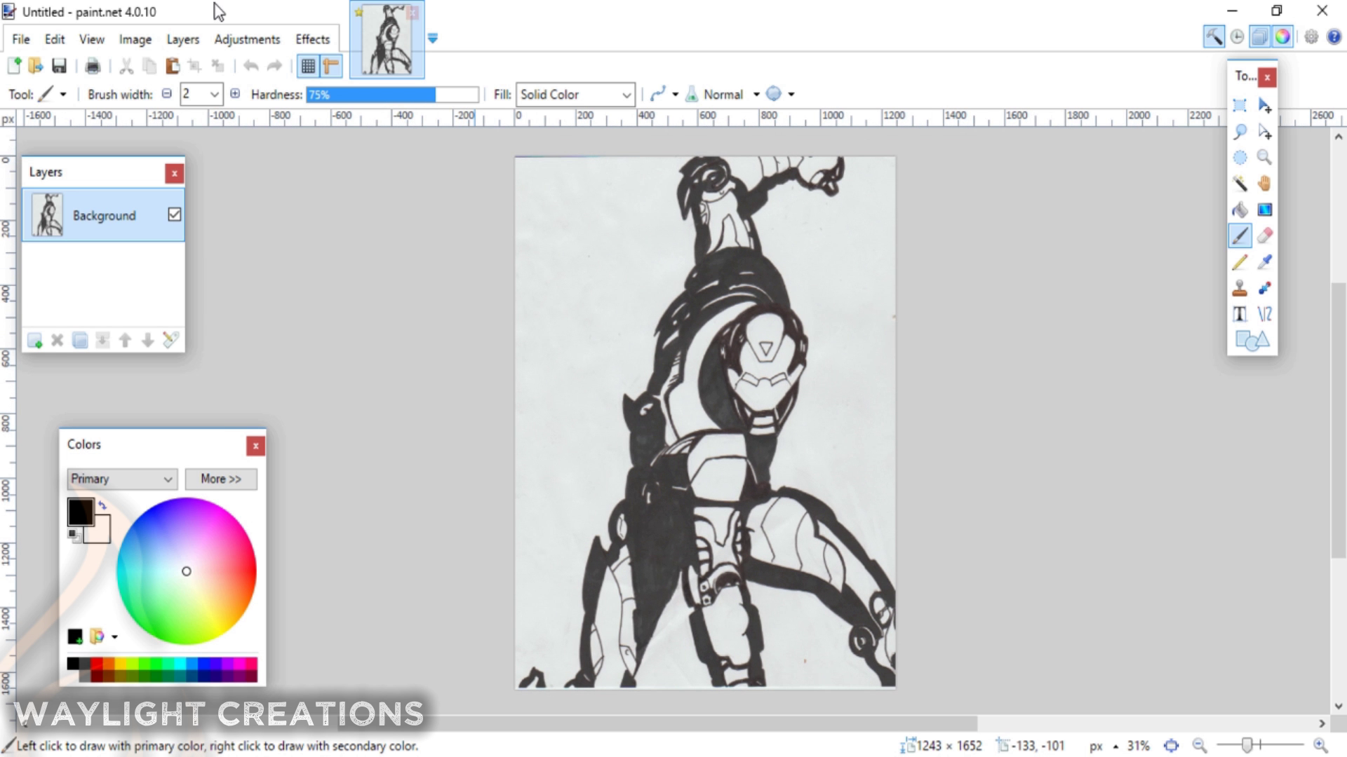The image size is (1347, 757).
Task: Open Settings gear icon
Action: [1311, 36]
